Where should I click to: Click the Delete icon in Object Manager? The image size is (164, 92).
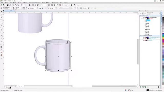pyautogui.click(x=158, y=87)
